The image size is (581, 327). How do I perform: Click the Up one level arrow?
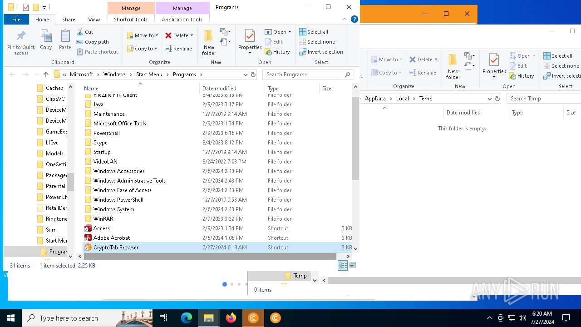(45, 74)
